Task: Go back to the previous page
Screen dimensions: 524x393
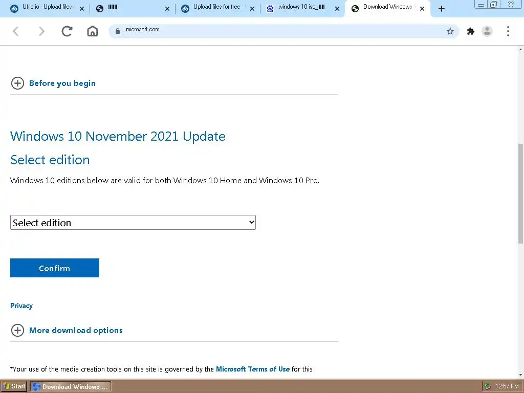Action: (x=15, y=31)
